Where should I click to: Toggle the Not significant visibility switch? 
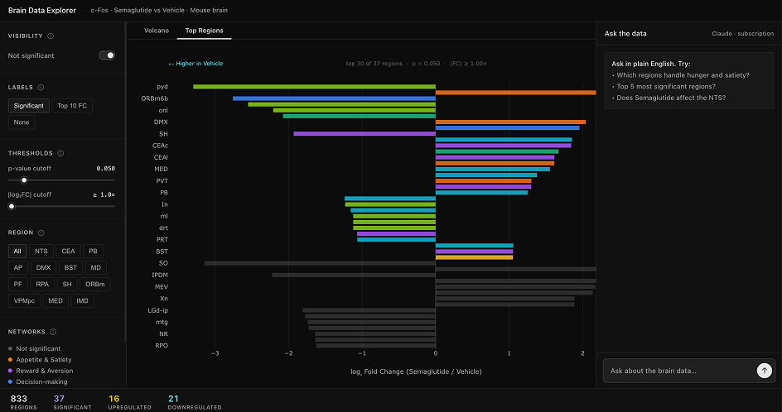[x=107, y=55]
